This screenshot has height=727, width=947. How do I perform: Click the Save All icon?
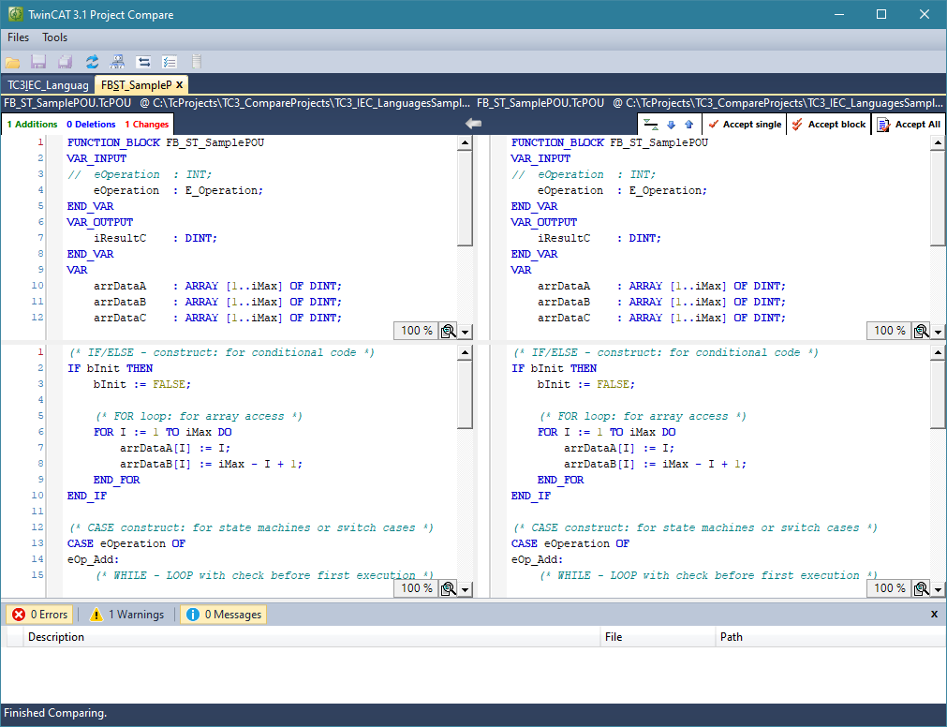pos(65,62)
